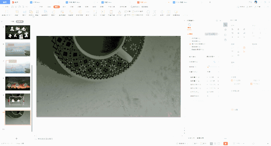Viewport: 271px width, 146px height.
Task: Insert Video from the ribbon
Action: click(x=168, y=13)
